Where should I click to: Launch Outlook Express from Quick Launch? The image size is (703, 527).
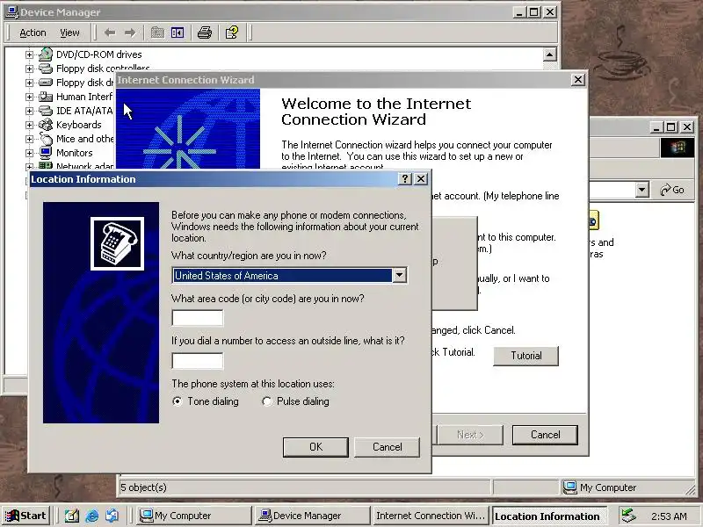[112, 516]
